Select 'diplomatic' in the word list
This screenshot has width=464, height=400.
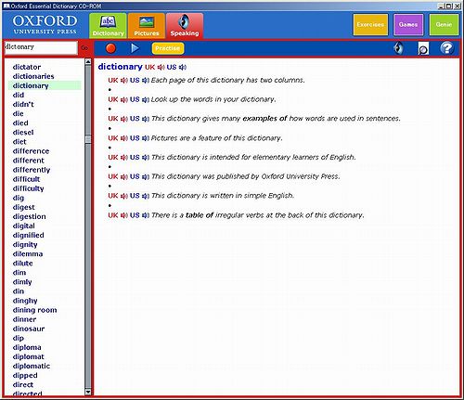coord(32,366)
